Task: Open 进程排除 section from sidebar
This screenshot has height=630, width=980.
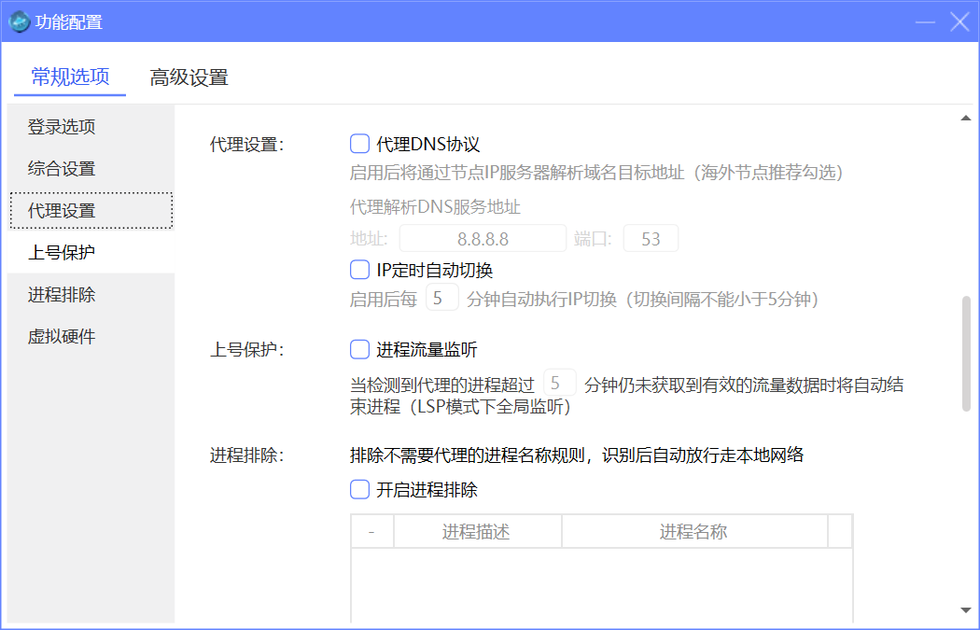Action: click(x=62, y=295)
